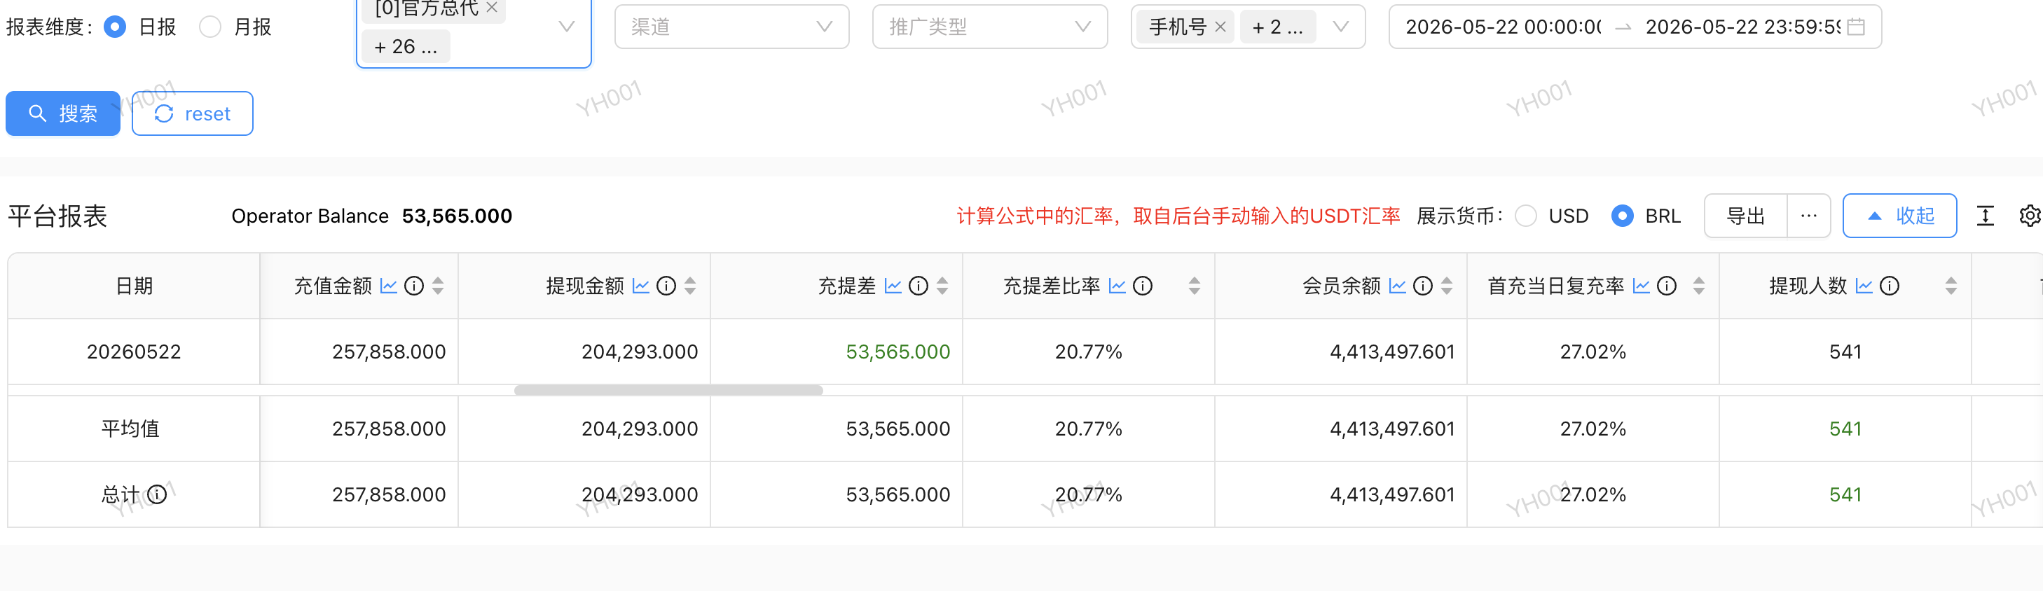Click the horizontal table scrollbar thumb
2043x591 pixels.
tap(668, 390)
